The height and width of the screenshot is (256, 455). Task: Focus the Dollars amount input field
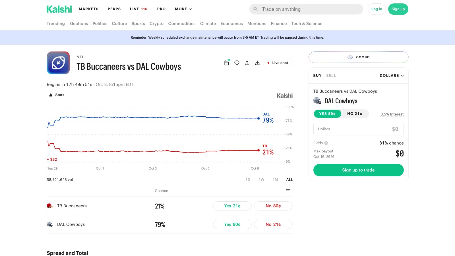[x=359, y=129]
